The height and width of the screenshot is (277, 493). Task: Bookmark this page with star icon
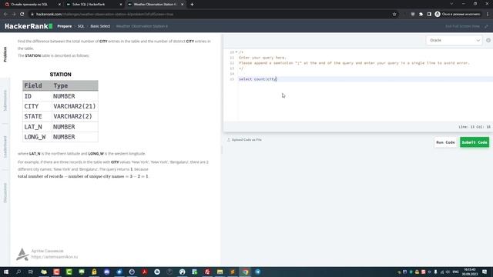point(394,14)
